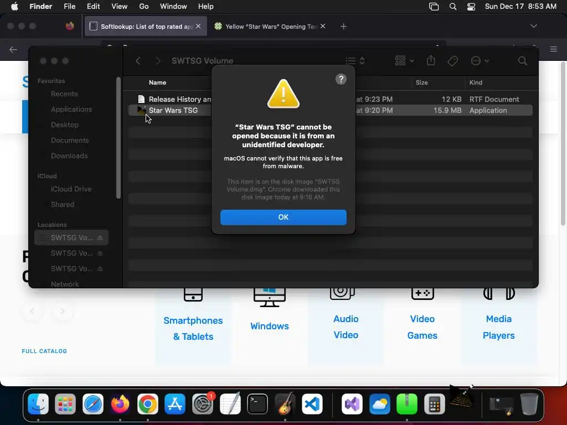Open Trash from the Dock
This screenshot has height=425, width=567.
529,404
